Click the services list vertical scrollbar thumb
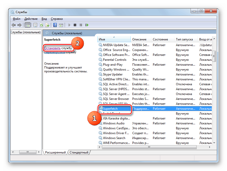227x171 pixels. tap(214, 56)
